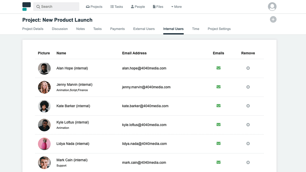This screenshot has width=306, height=172.
Task: Remove Kyle Loftus from project
Action: 248,125
